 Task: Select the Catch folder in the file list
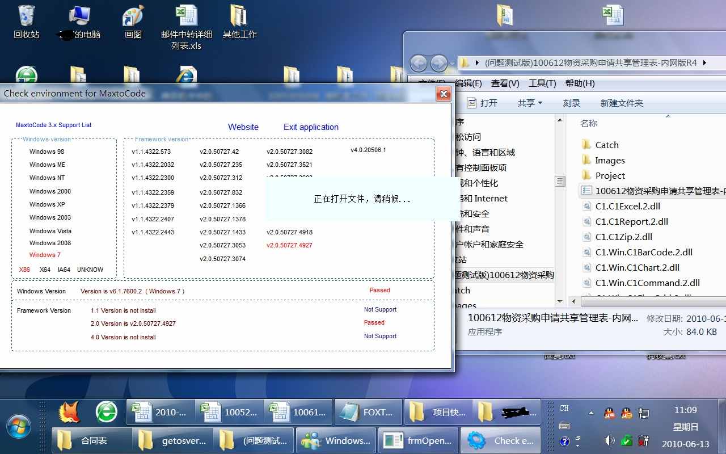tap(606, 145)
